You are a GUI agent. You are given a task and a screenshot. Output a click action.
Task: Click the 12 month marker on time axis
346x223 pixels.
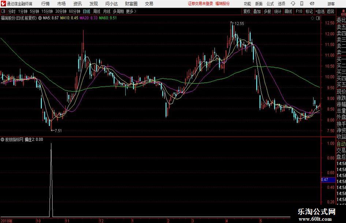point(101,221)
